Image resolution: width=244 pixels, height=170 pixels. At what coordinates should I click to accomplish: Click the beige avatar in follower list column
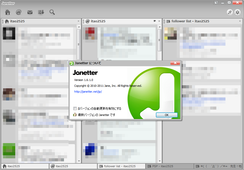coord(171,33)
